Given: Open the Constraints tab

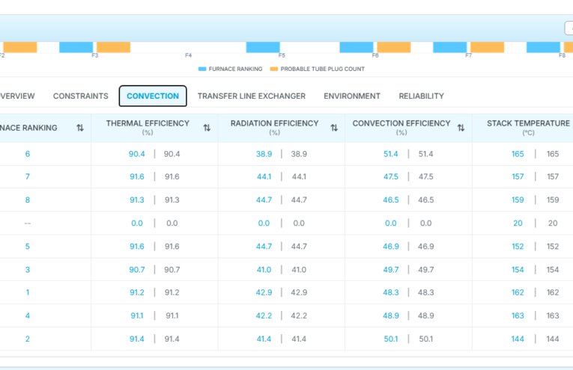Looking at the screenshot, I should click(x=81, y=96).
